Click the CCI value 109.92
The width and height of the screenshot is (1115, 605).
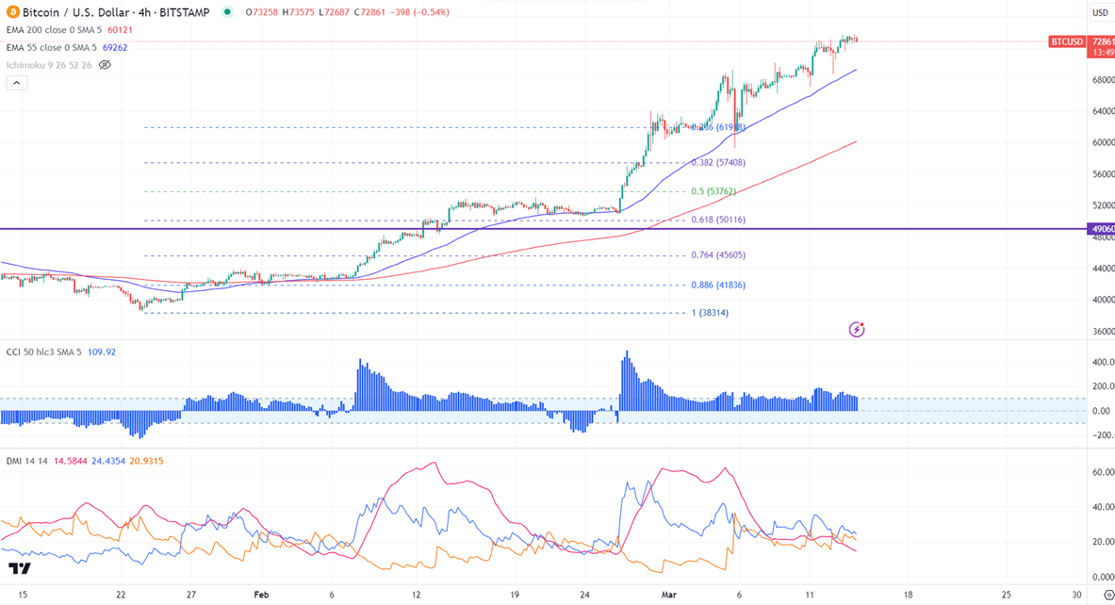pos(102,352)
